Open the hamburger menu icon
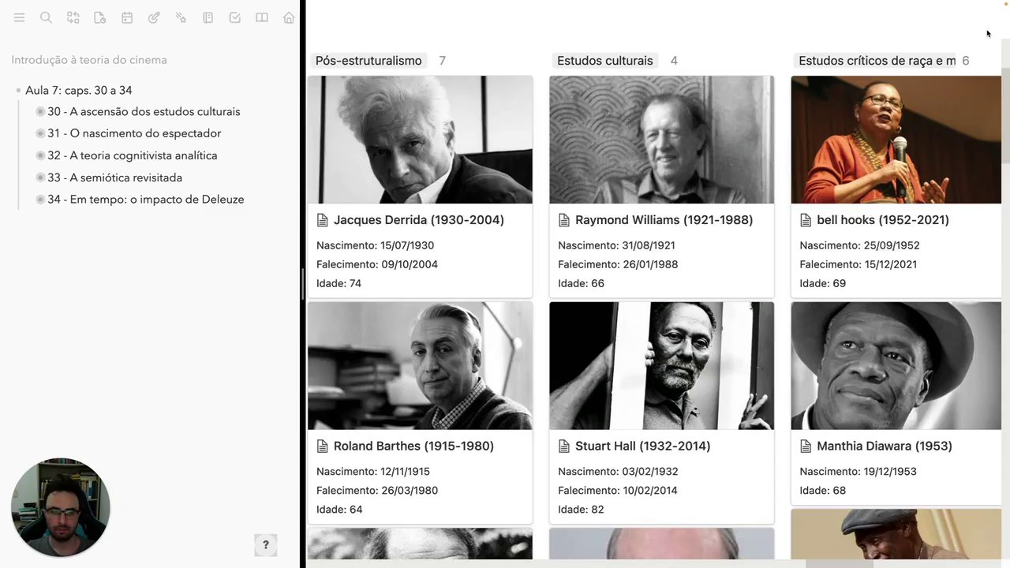Image resolution: width=1010 pixels, height=568 pixels. pyautogui.click(x=19, y=17)
